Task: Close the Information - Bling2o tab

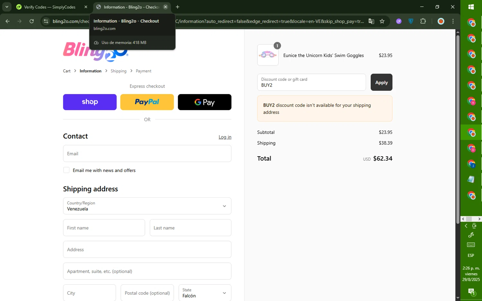Action: pyautogui.click(x=165, y=7)
